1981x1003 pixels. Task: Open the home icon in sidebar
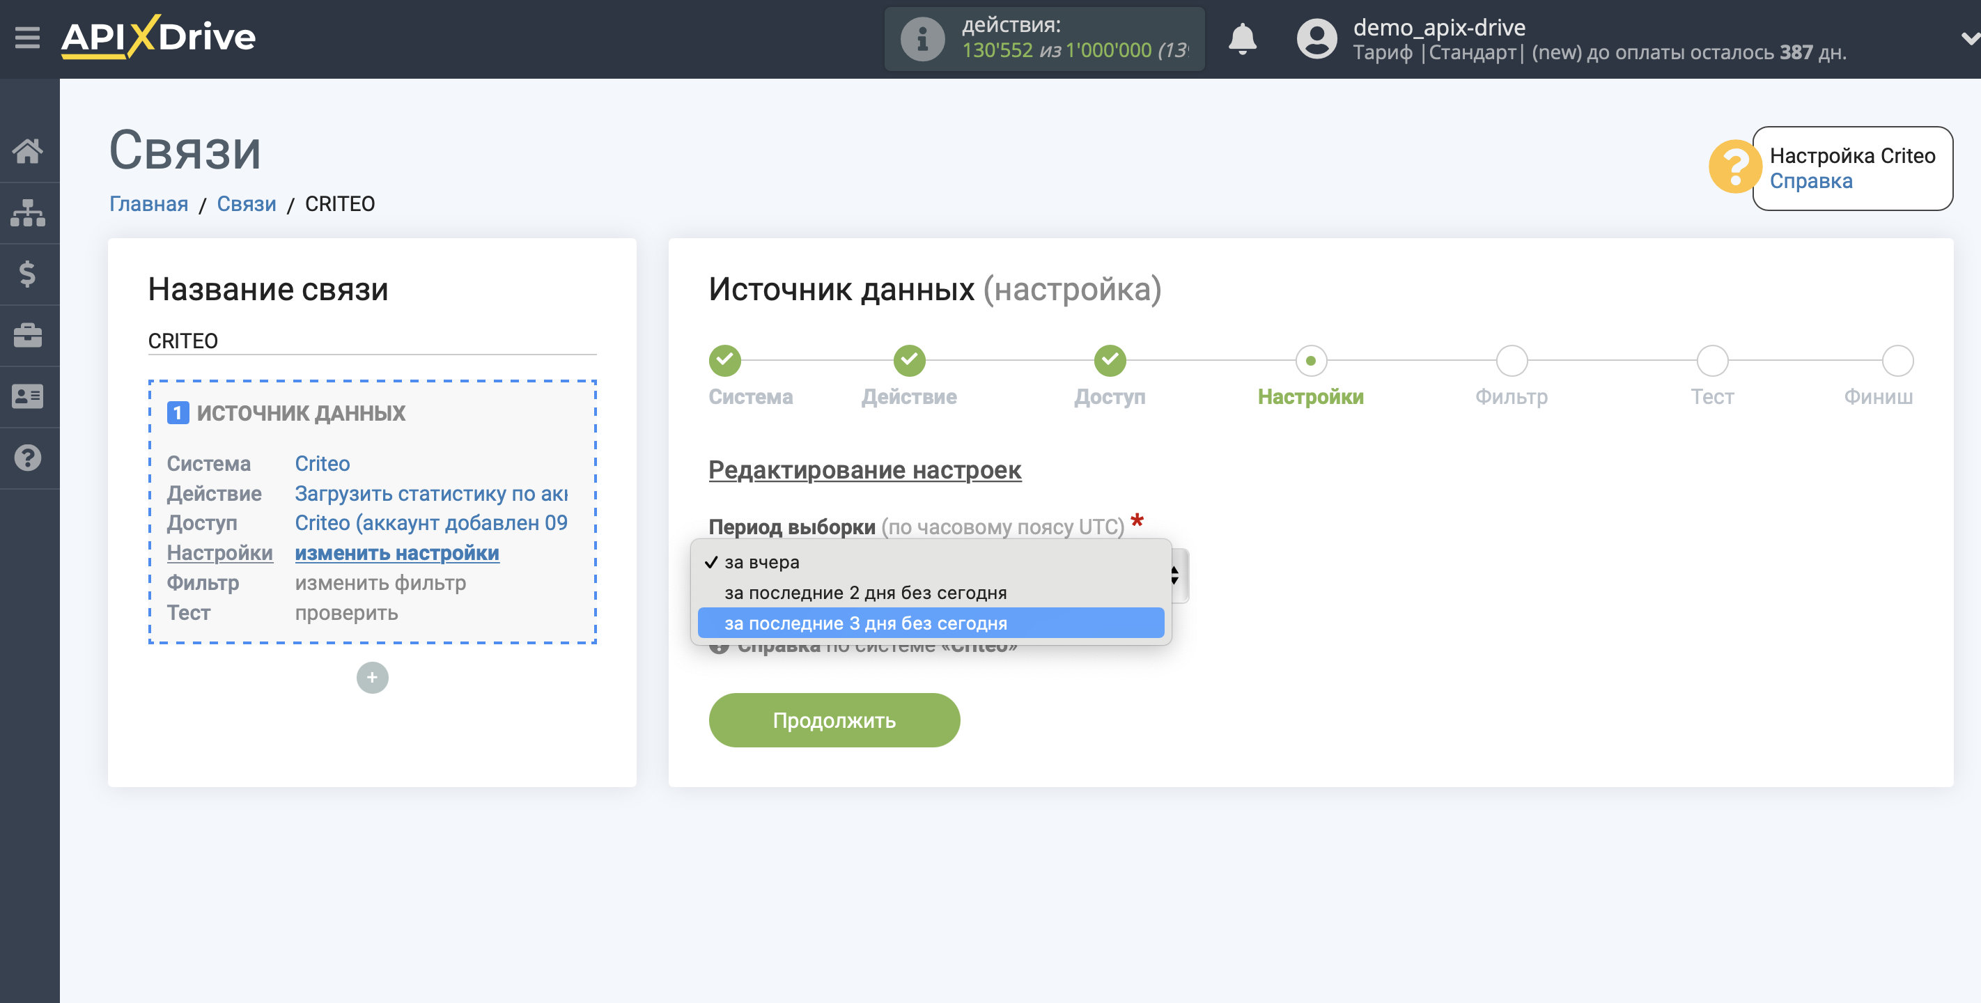click(x=29, y=150)
